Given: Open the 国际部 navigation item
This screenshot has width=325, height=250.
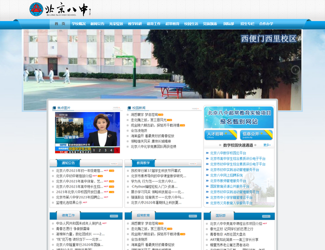Looking at the screenshot, I should coord(228,24).
